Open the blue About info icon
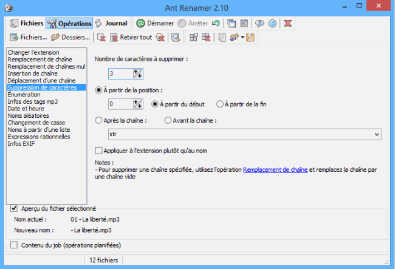This screenshot has height=269, width=395. 272,24
